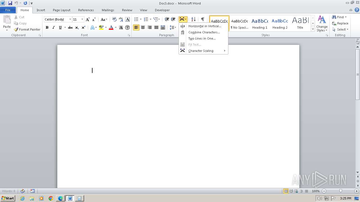
Task: Click the Grow Font icon
Action: [x=87, y=19]
